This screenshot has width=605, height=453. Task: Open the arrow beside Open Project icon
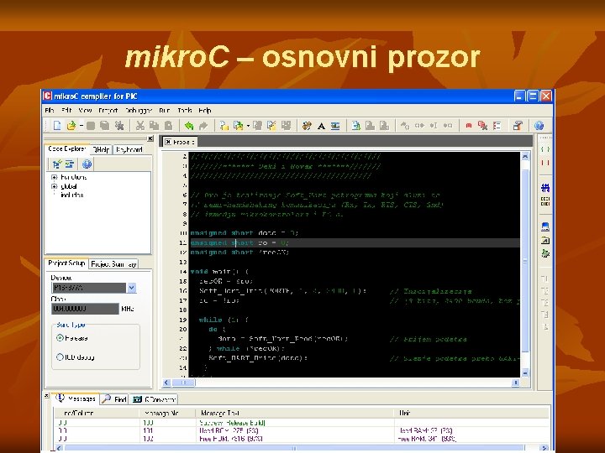248,126
